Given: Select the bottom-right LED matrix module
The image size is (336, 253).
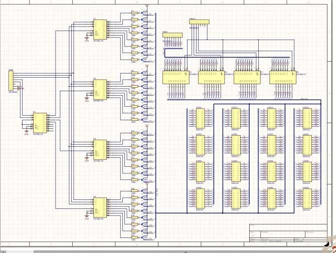Looking at the screenshot, I should 305,199.
